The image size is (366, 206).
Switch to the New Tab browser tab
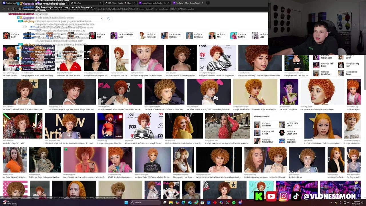pyautogui.click(x=87, y=3)
